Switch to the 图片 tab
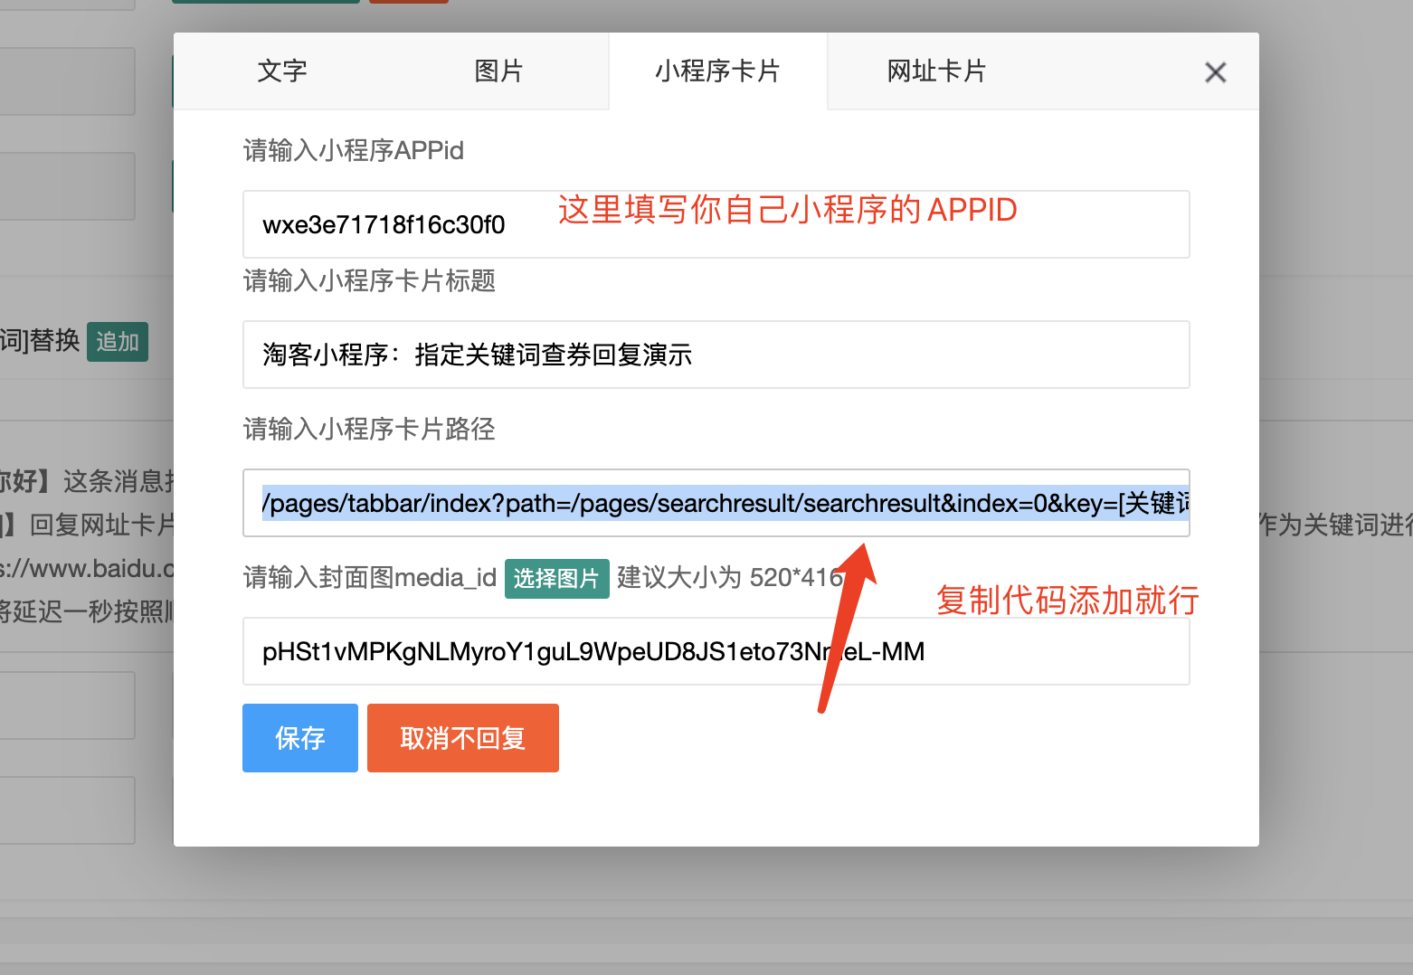This screenshot has height=975, width=1413. pyautogui.click(x=499, y=71)
